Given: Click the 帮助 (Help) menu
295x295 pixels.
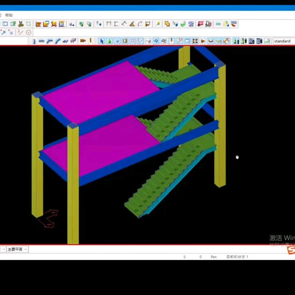Looking at the screenshot, I should (x=9, y=15).
